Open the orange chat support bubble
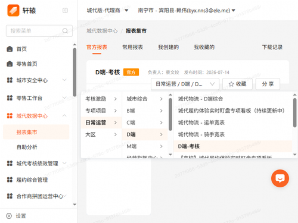Screen dimensions: 298x223 click(280, 178)
